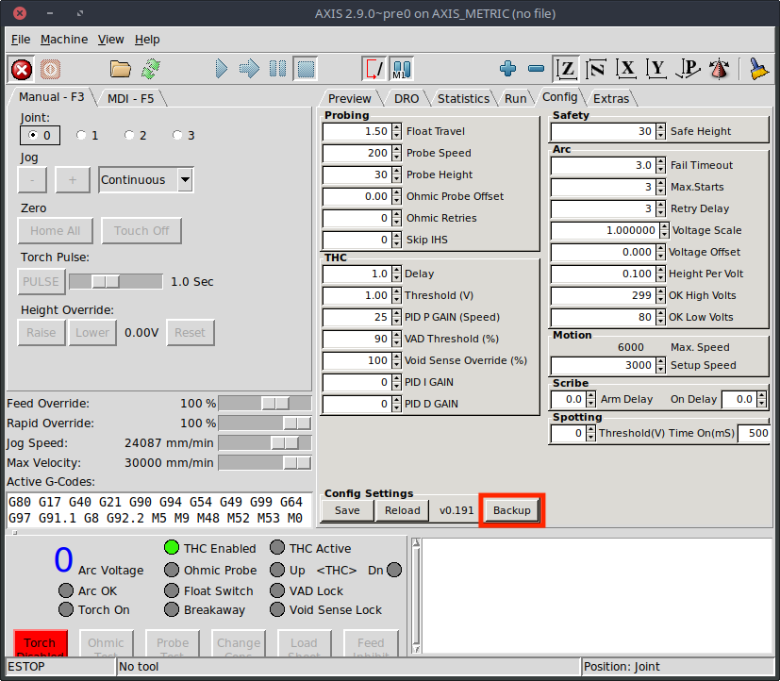Select the X side view
The image size is (780, 681).
tap(626, 69)
